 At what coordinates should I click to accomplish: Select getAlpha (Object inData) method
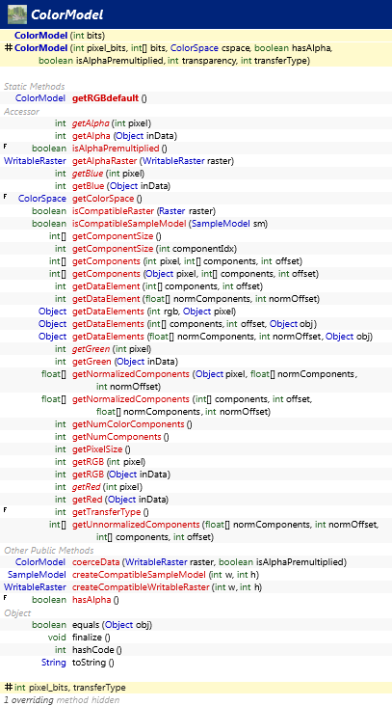click(x=125, y=136)
